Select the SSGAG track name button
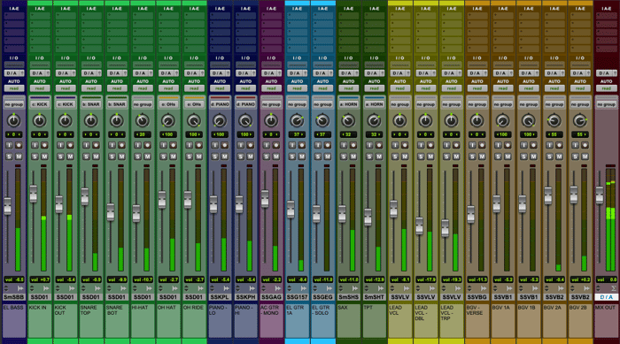Viewport: 620px width, 344px height. click(x=271, y=297)
